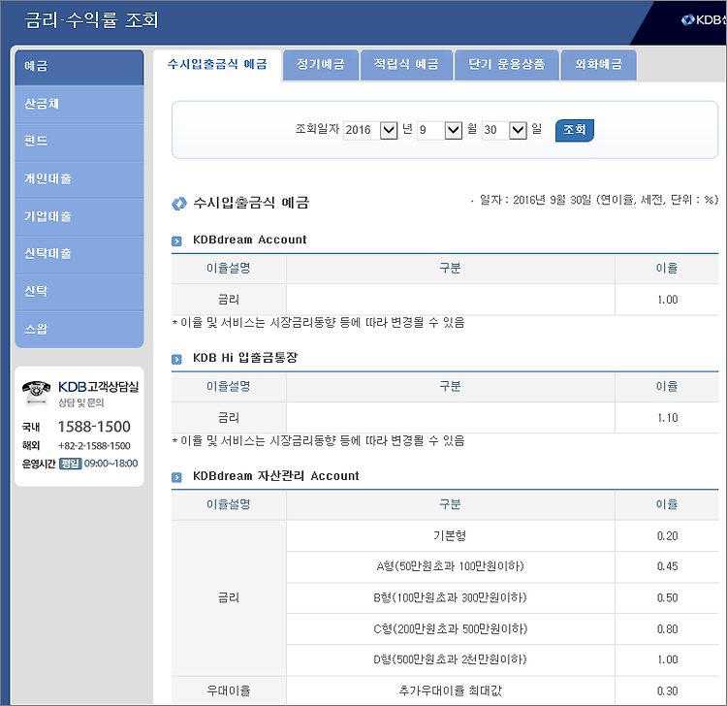Click the 1.10 rate value
This screenshot has width=727, height=706.
[x=667, y=418]
